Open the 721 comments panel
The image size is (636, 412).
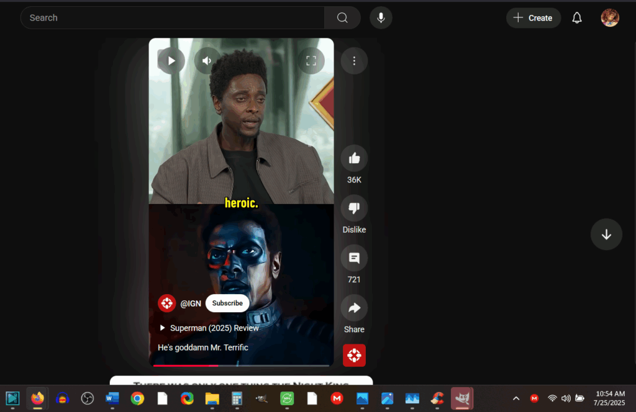tap(354, 258)
